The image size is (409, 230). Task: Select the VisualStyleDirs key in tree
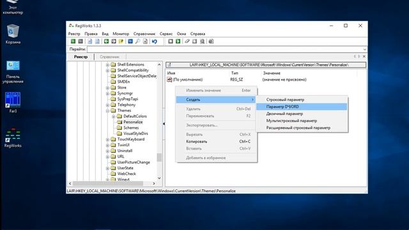point(135,134)
